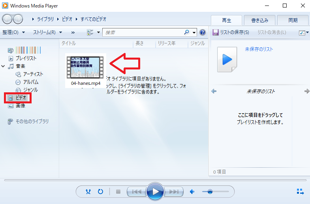Close the Windows Media Player window

click(x=302, y=6)
